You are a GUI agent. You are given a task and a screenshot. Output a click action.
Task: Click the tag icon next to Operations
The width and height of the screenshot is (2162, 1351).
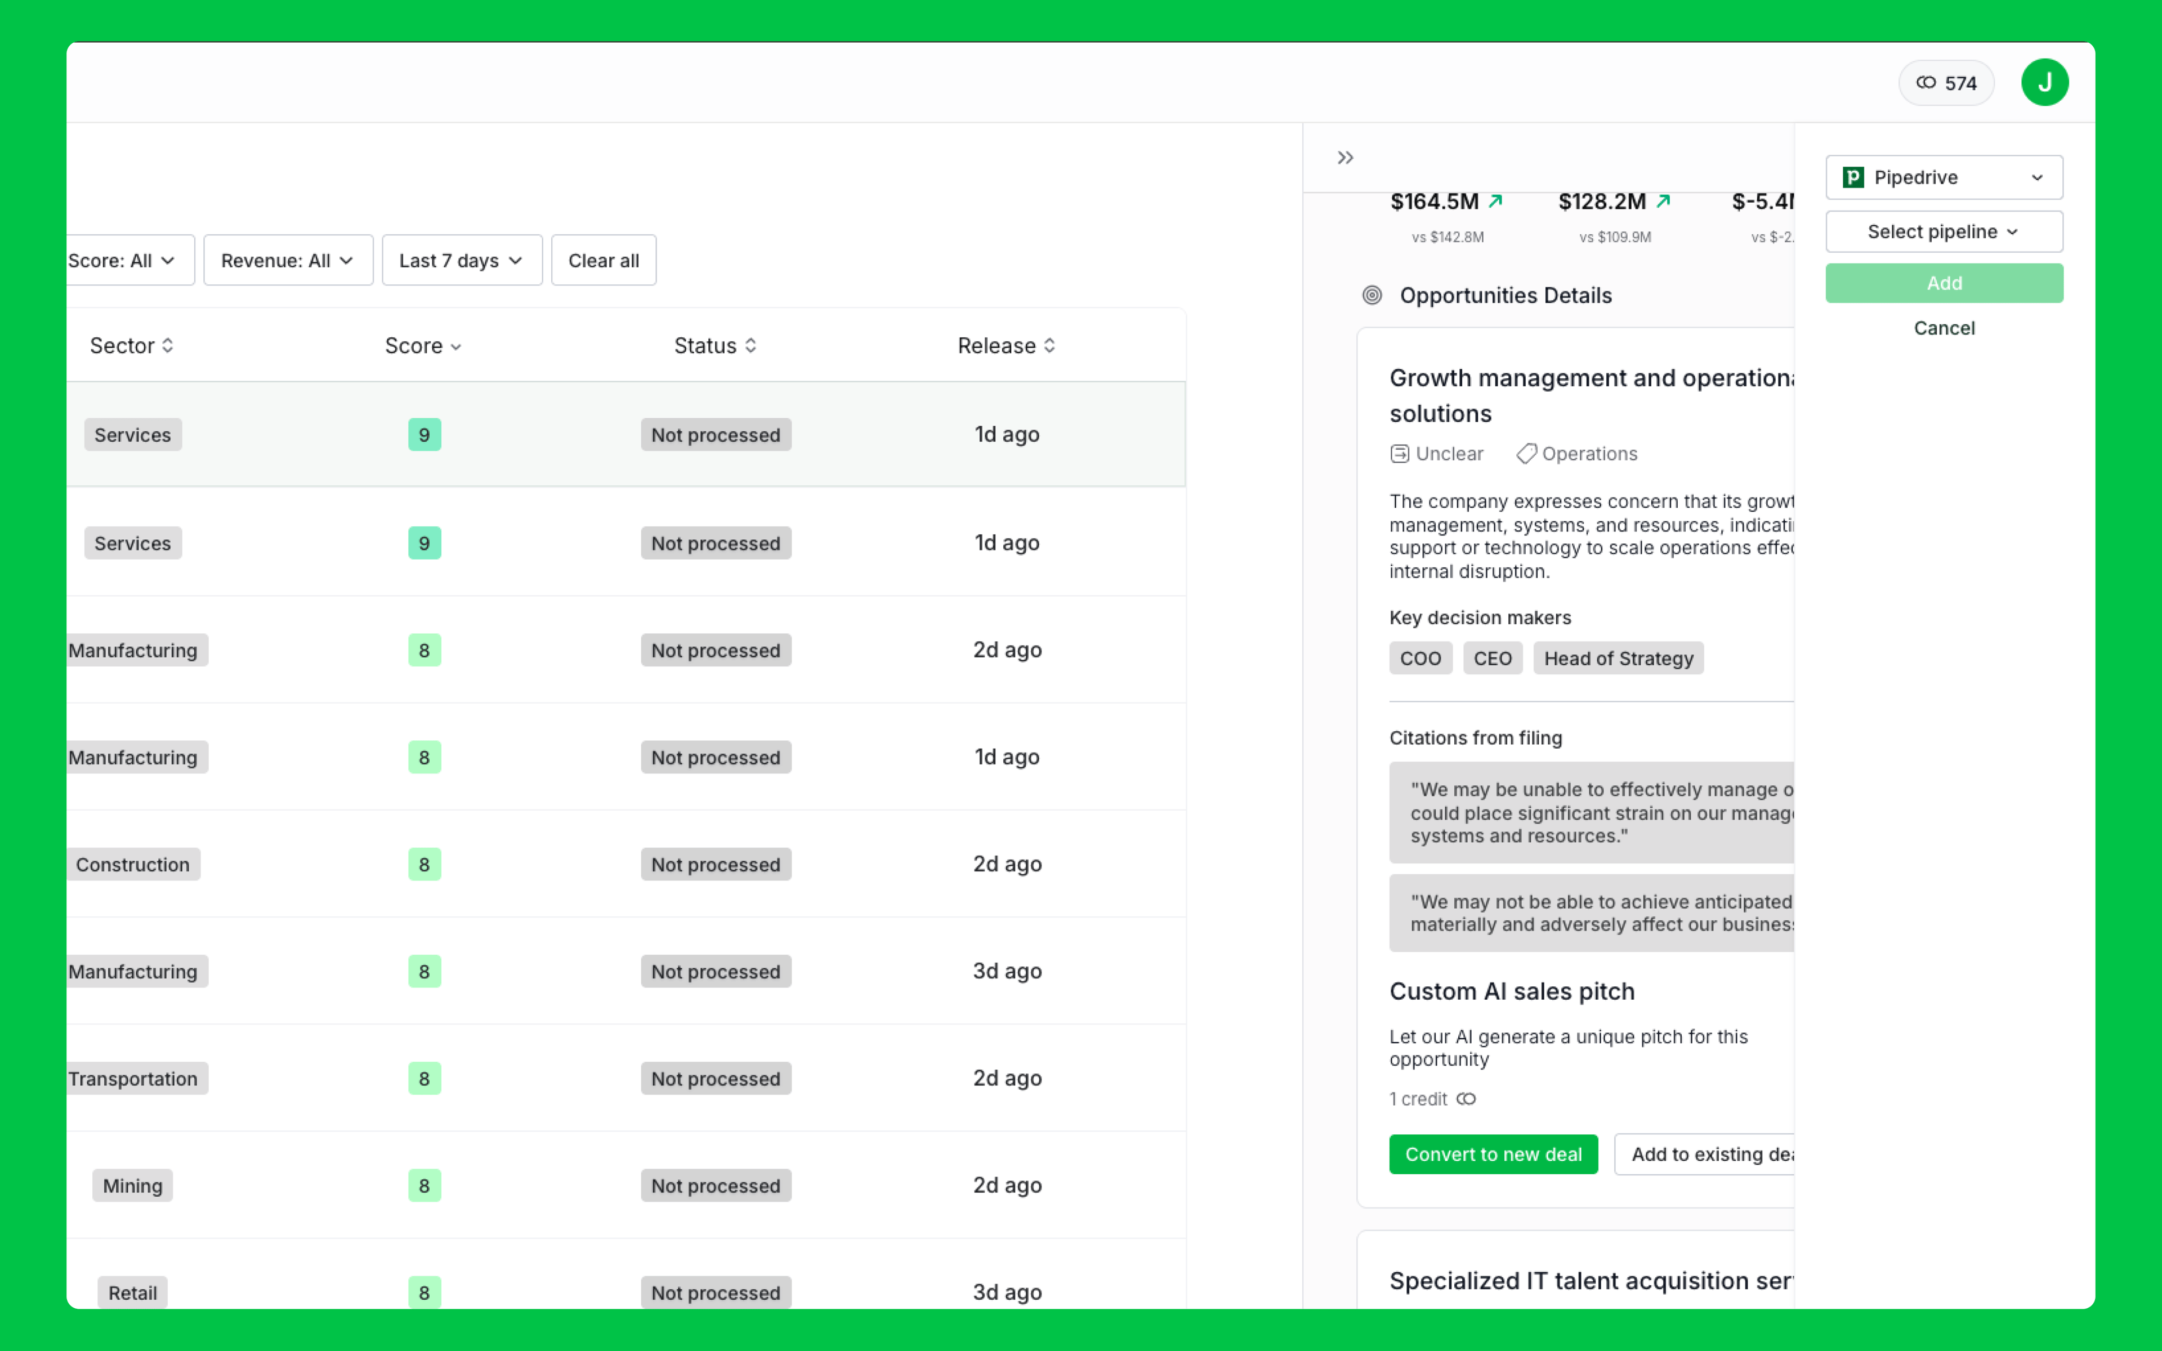pyautogui.click(x=1526, y=453)
